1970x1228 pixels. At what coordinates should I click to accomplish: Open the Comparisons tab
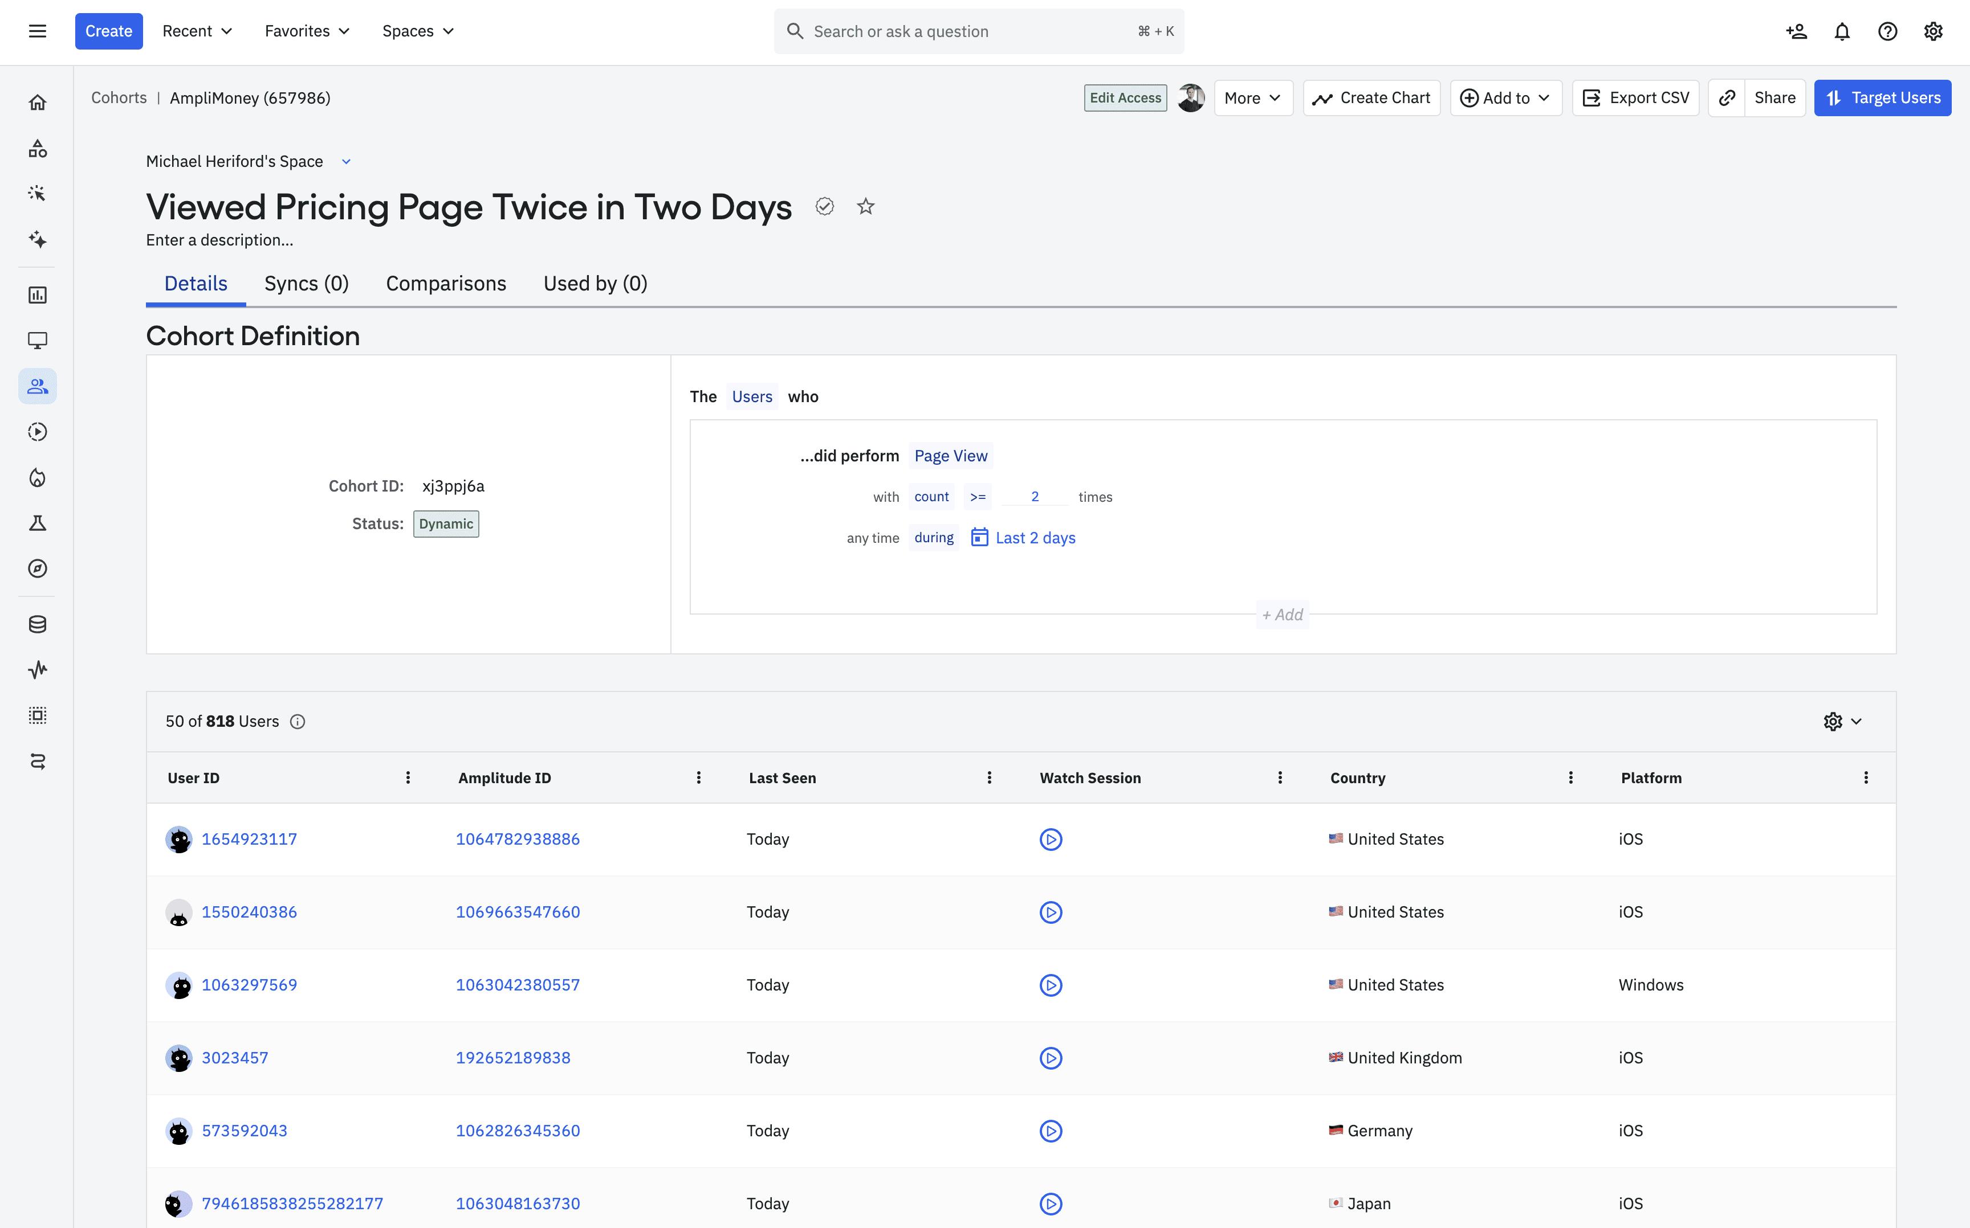tap(445, 284)
